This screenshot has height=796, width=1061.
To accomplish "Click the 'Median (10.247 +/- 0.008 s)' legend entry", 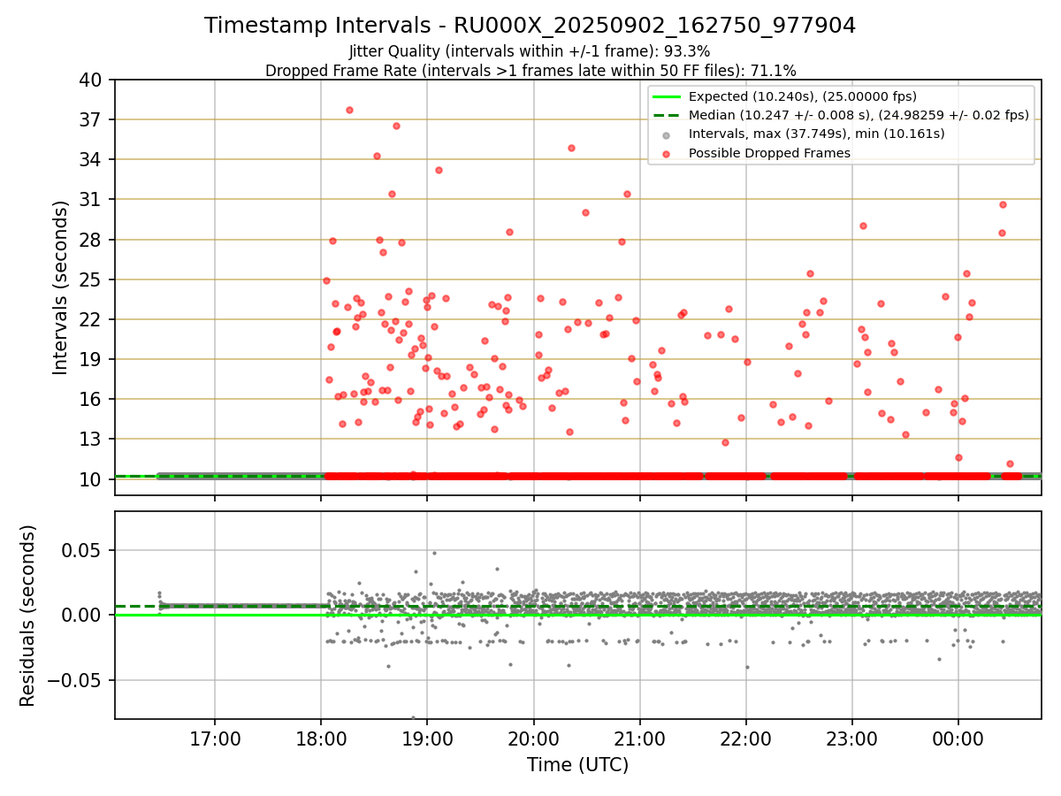I will coord(859,115).
